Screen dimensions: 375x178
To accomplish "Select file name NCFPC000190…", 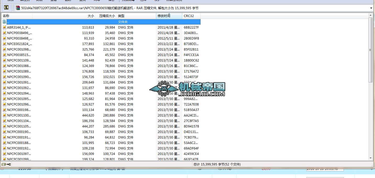I will pyautogui.click(x=19, y=132).
